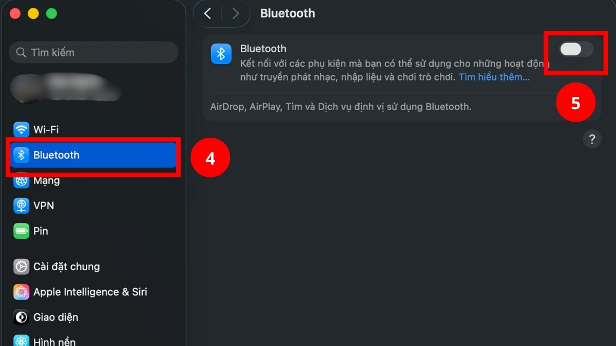Image resolution: width=616 pixels, height=346 pixels.
Task: Select the Bluetooth menu tab heading
Action: (287, 13)
